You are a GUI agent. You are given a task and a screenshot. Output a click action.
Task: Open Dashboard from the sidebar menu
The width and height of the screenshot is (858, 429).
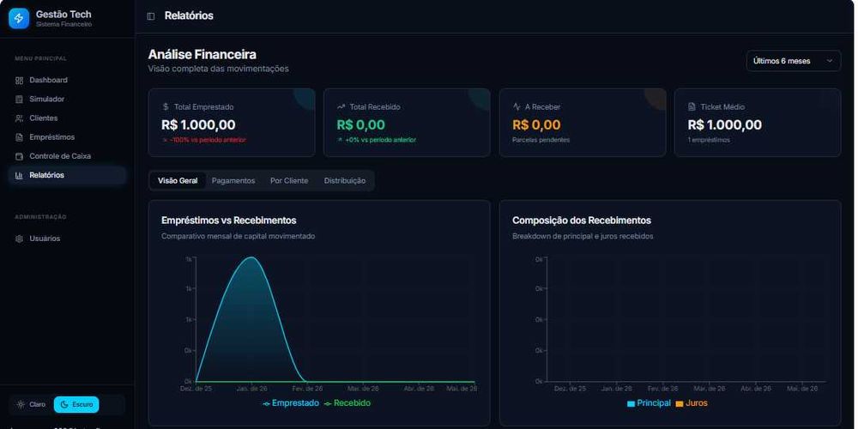(x=67, y=80)
